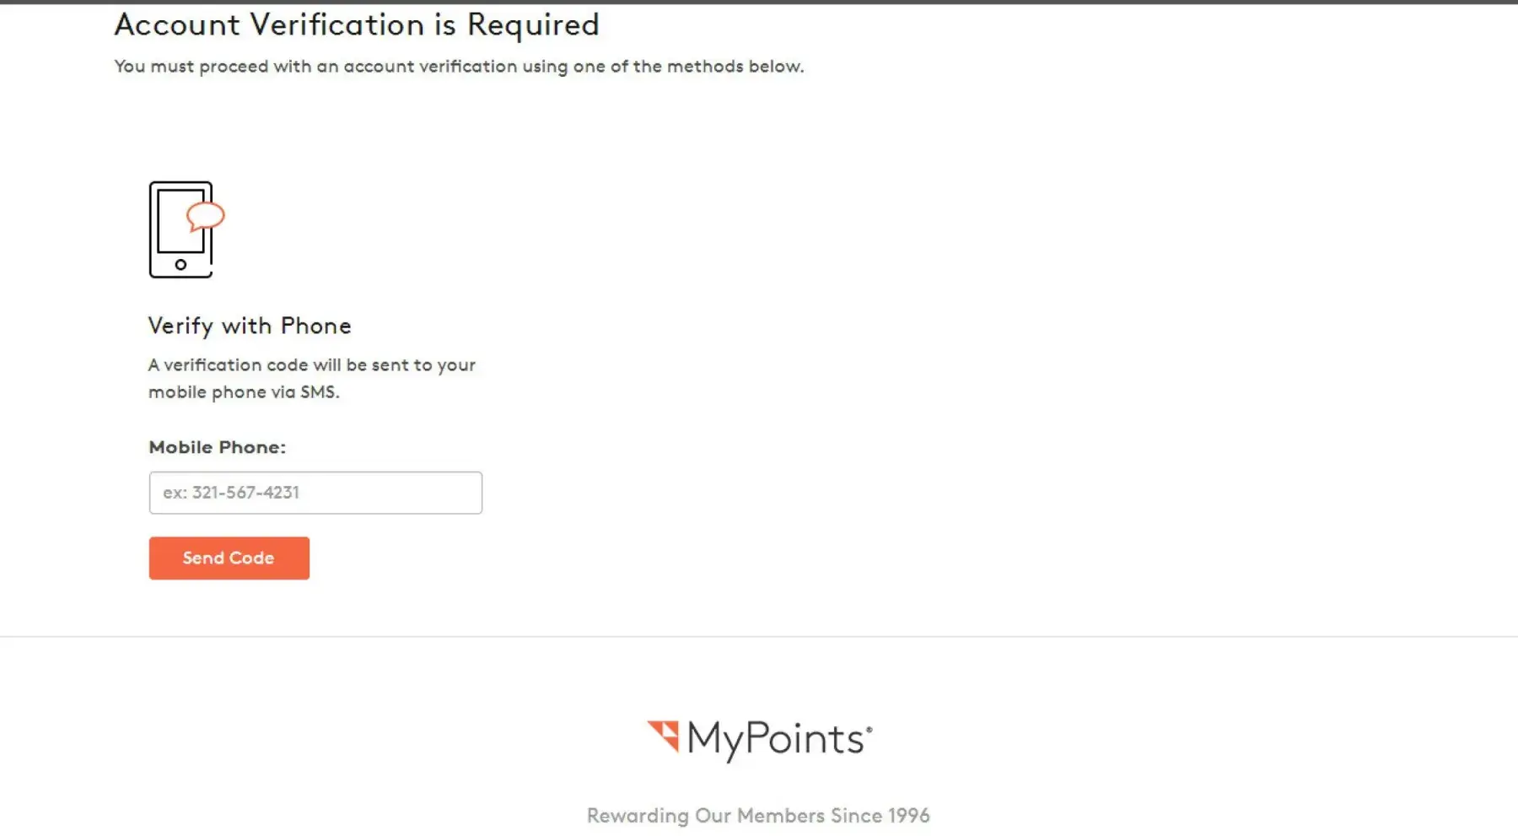Viewport: 1518px width, 836px height.
Task: Click the "Mobile Phone:" field label
Action: point(218,447)
